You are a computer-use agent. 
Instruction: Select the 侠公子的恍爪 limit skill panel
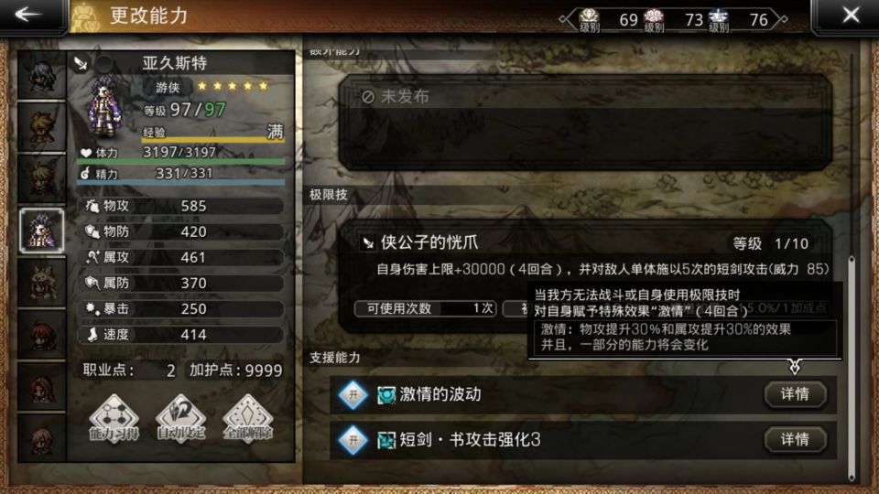[x=585, y=276]
